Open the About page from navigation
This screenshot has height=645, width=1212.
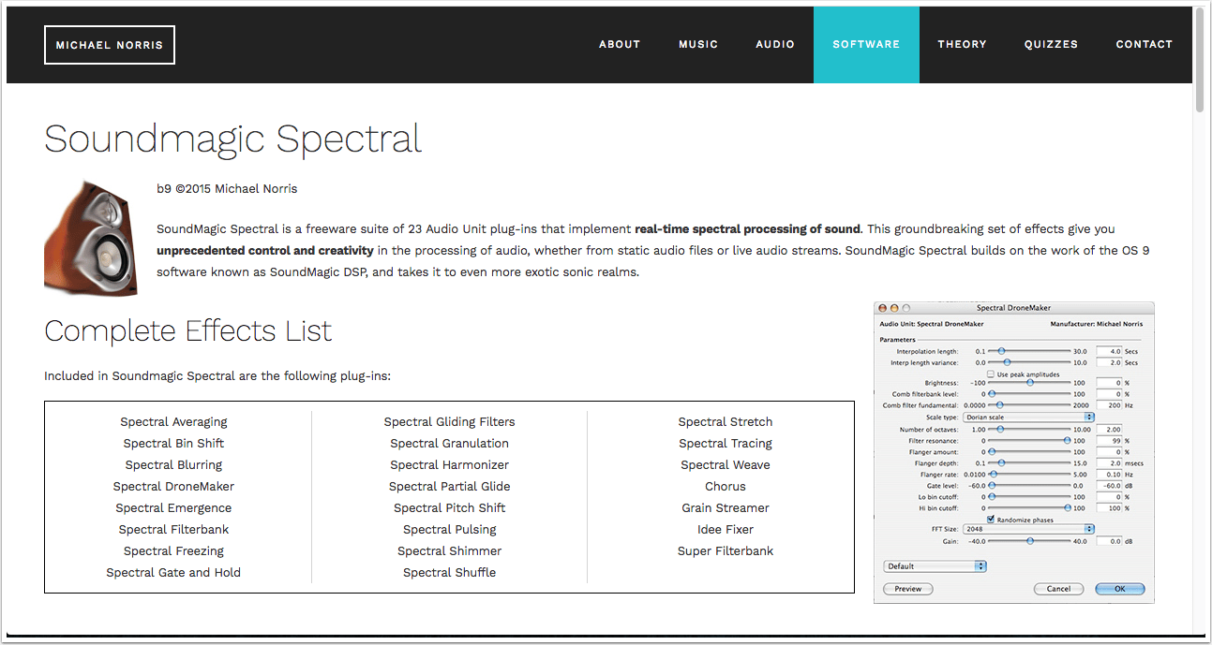(x=620, y=45)
